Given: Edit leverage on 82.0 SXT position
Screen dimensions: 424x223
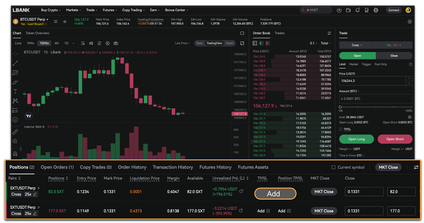Looking at the screenshot, I should click(x=35, y=194).
